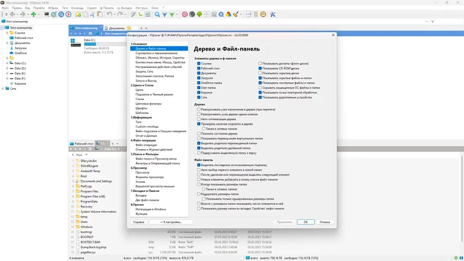Click the Cut scissors icon

pyautogui.click(x=92, y=14)
